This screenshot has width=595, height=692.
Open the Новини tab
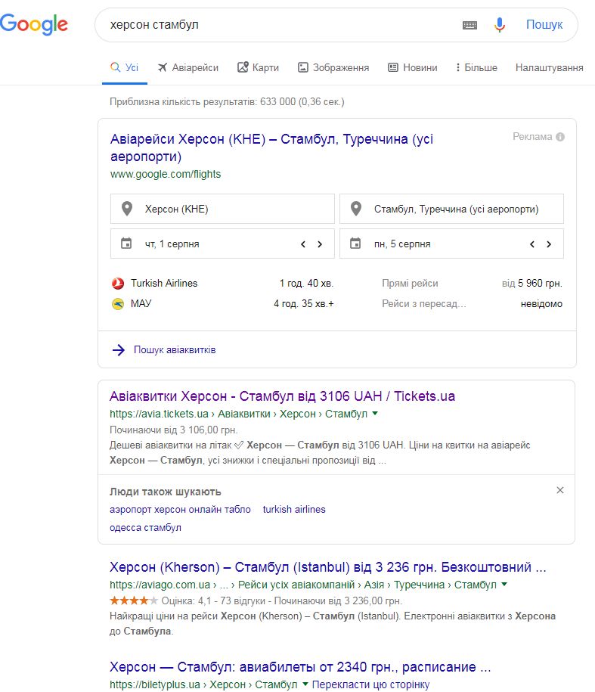[x=412, y=67]
